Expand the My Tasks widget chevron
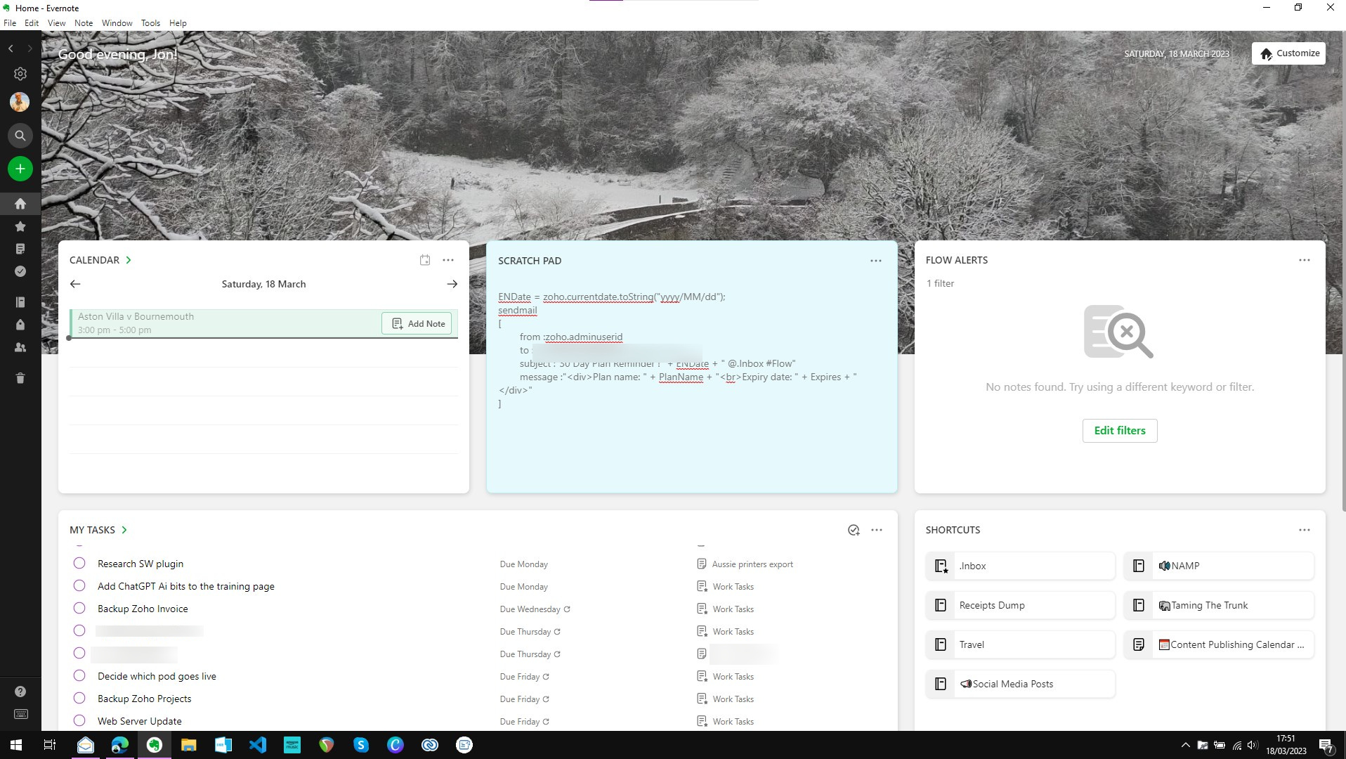Screen dimensions: 1346x759 point(124,530)
